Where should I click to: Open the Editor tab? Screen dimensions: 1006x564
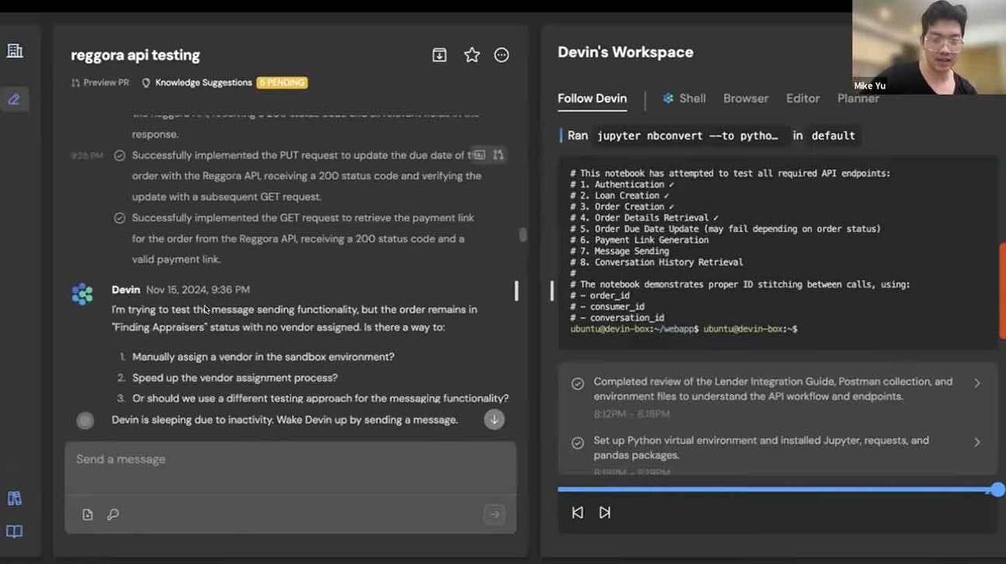click(x=803, y=98)
